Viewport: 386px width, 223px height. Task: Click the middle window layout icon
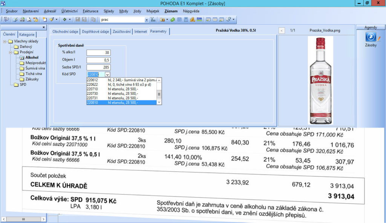point(215,20)
